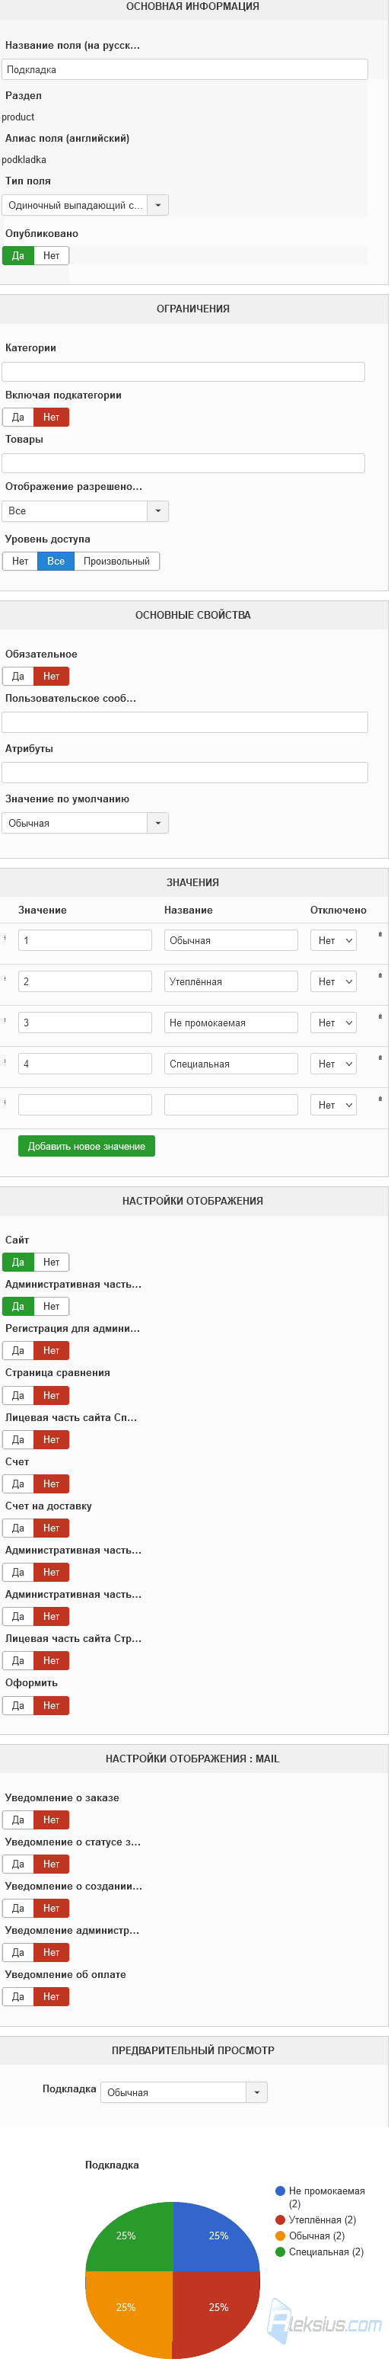Click the drag handle of value row 2
The height and width of the screenshot is (2362, 391).
click(x=5, y=978)
